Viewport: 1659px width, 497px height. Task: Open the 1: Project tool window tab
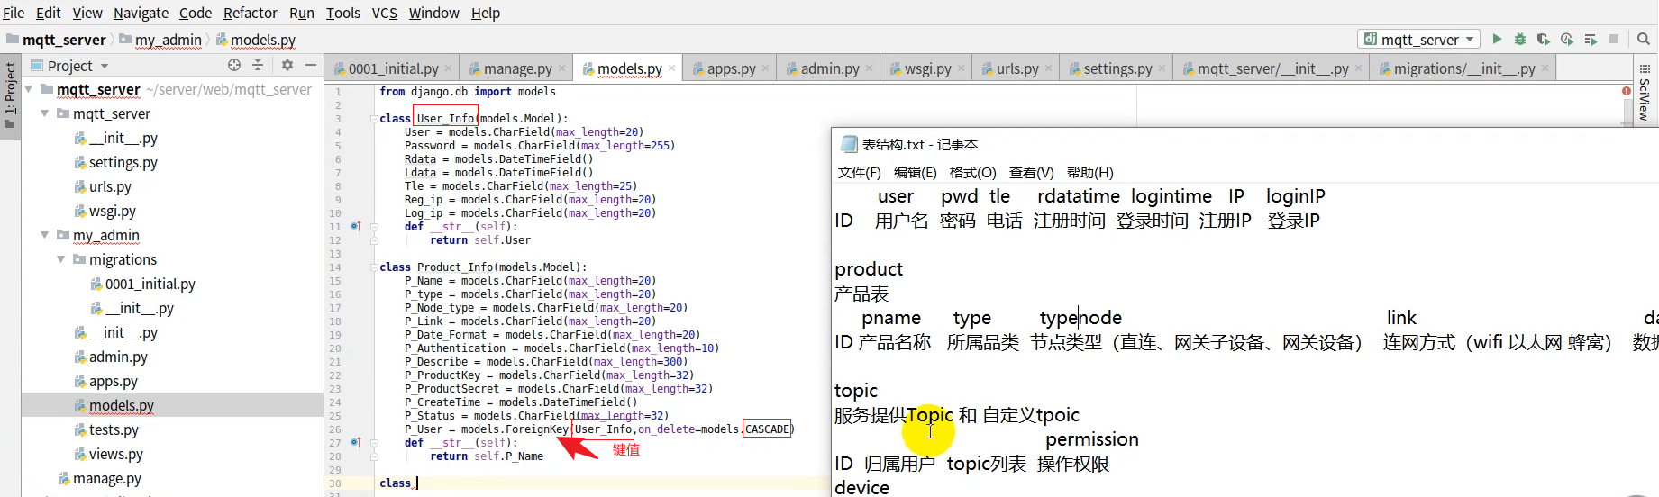pos(10,95)
